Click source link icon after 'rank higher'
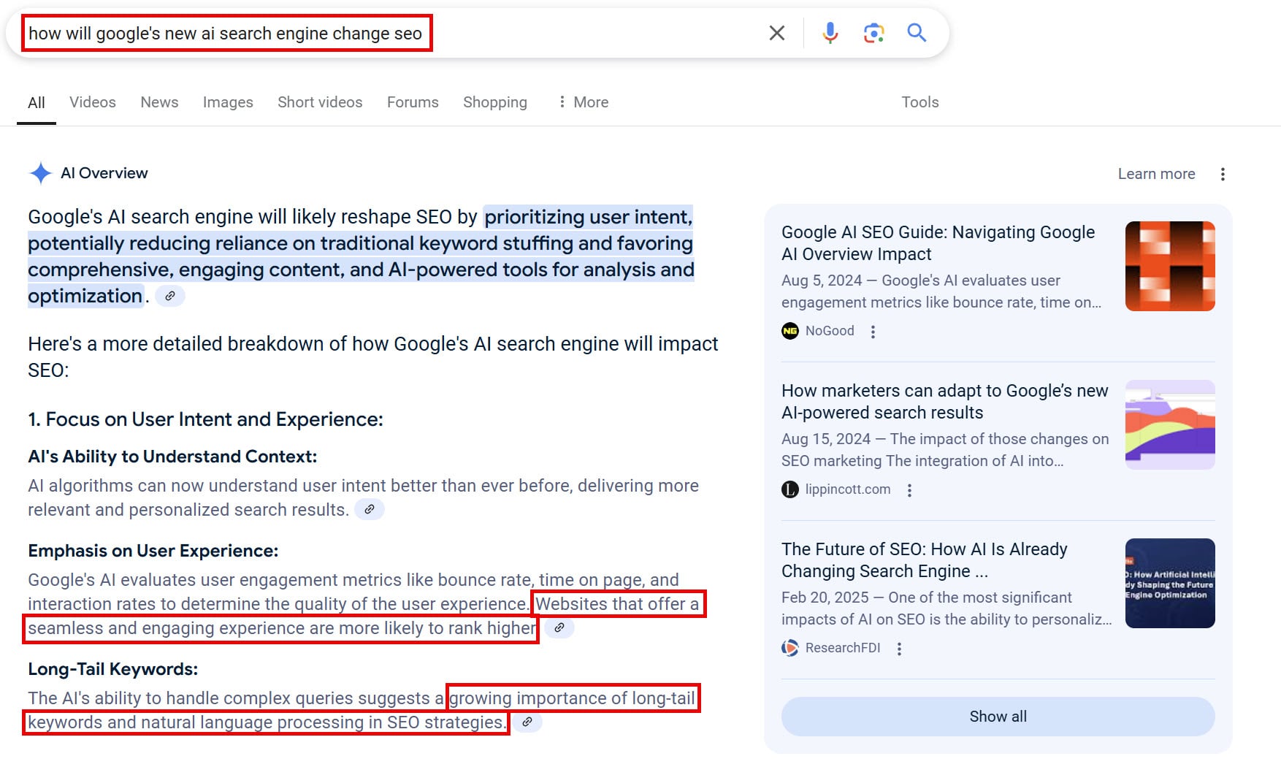1281x767 pixels. tap(559, 627)
